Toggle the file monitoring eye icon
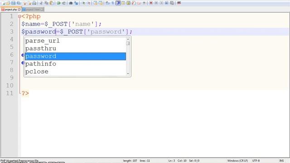The image size is (290, 163). pos(144,3)
